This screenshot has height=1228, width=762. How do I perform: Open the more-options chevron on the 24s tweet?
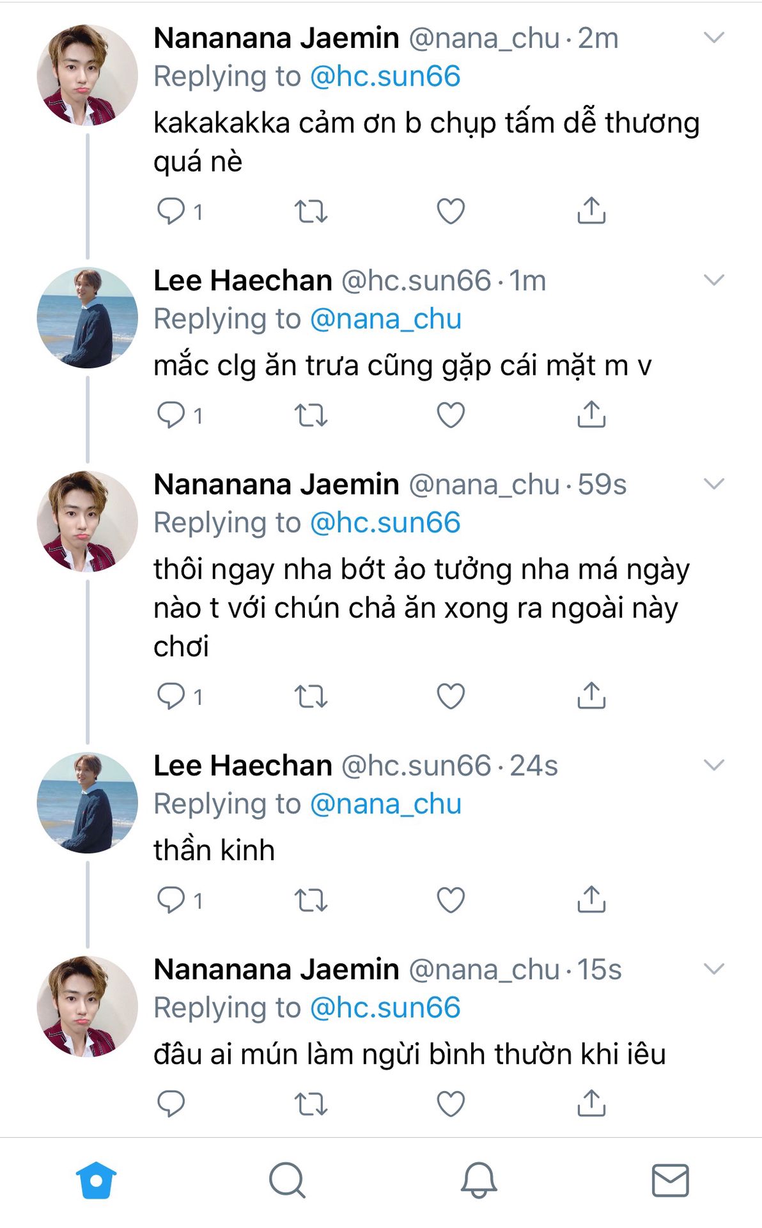tap(713, 765)
